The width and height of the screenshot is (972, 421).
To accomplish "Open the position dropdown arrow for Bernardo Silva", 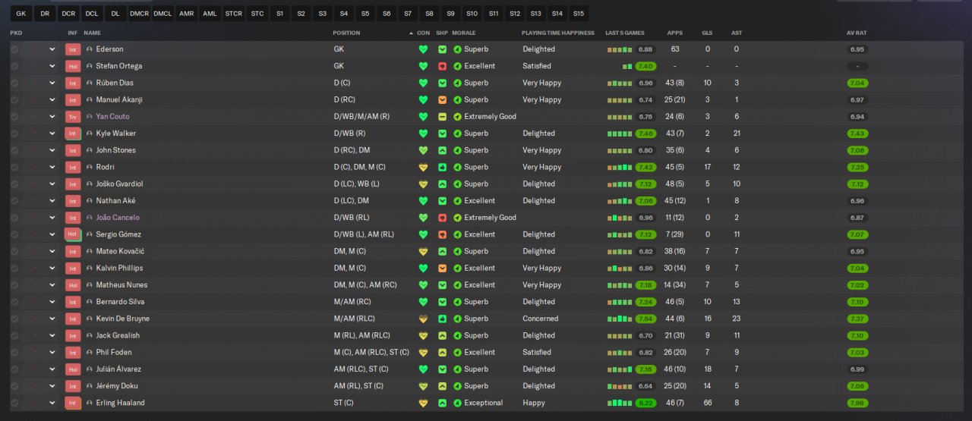I will [52, 302].
